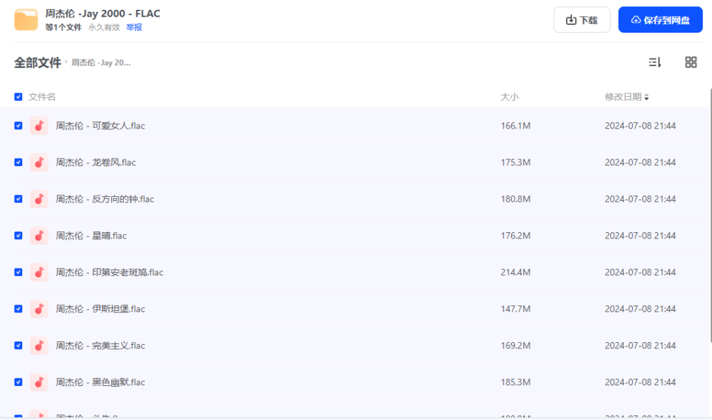
Task: Click the 永久有效 validity label
Action: 104,27
